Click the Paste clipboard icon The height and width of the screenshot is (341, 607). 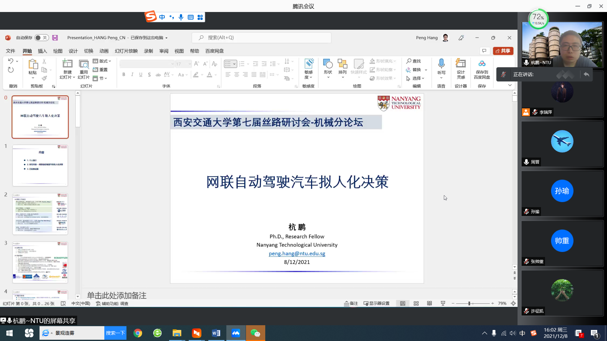coord(33,64)
